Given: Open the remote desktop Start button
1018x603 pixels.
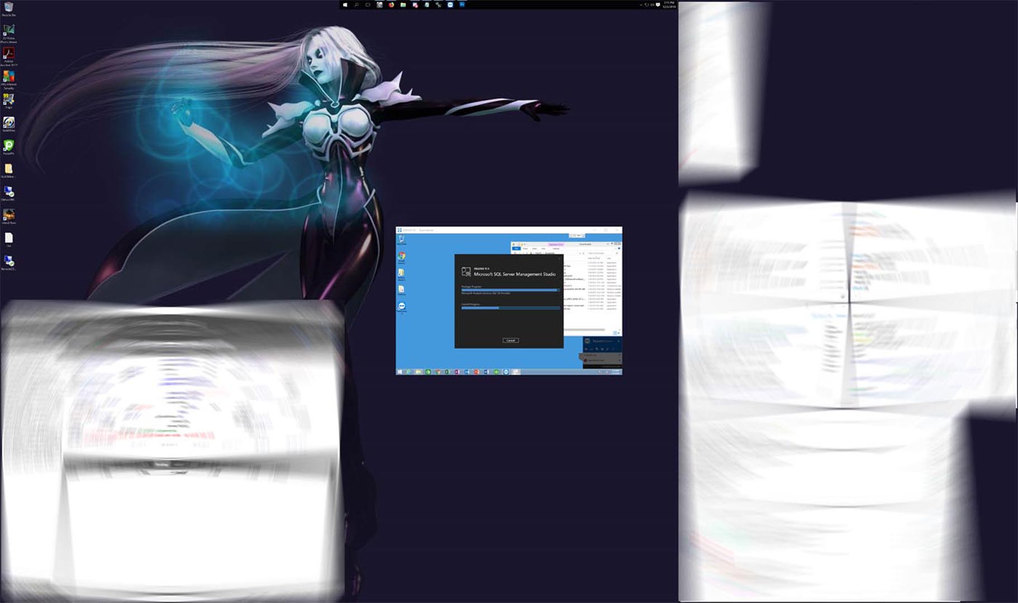Looking at the screenshot, I should pos(399,372).
